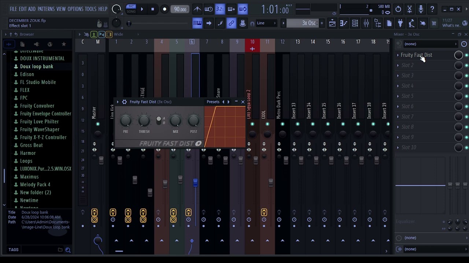This screenshot has height=263, width=469.
Task: Toggle main snap magnet icon
Action: click(252, 23)
